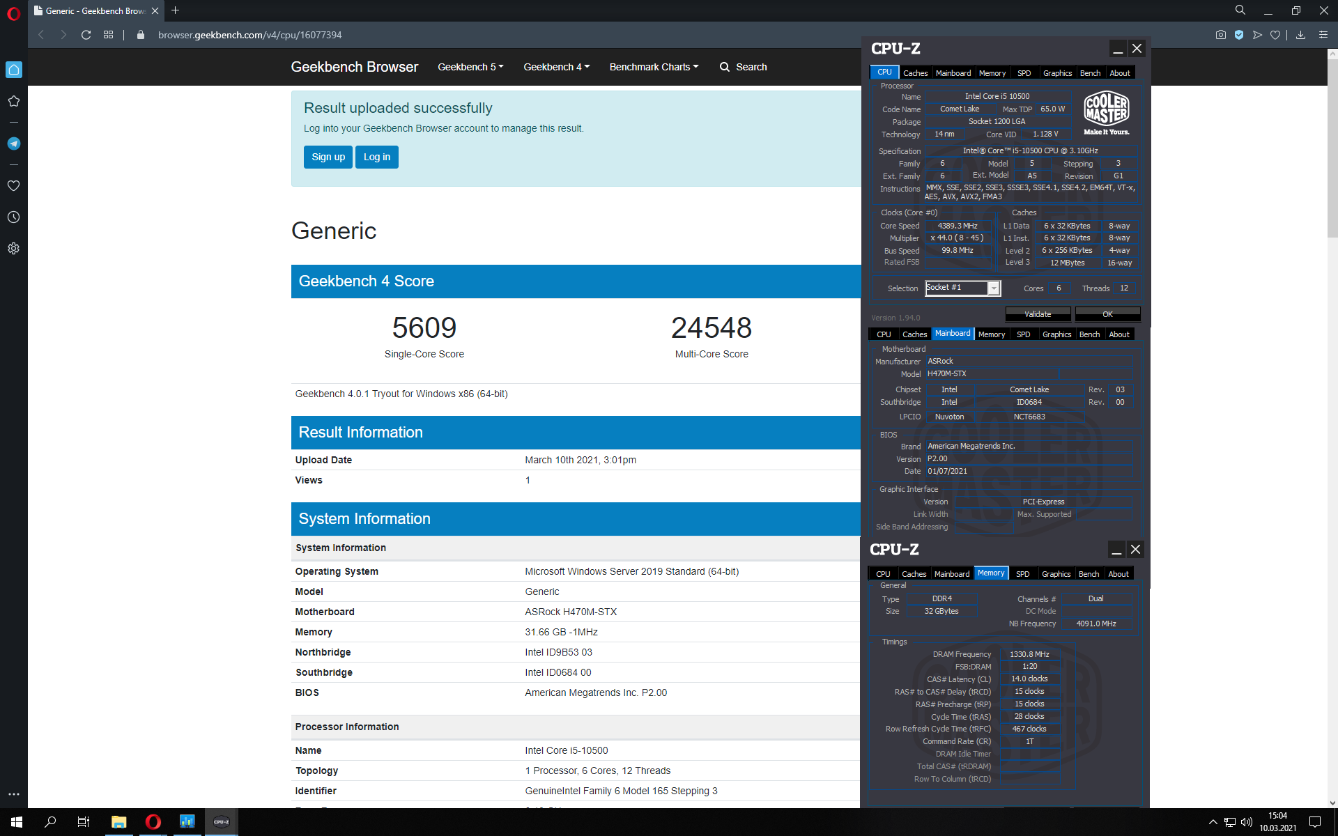Reload the Geekbench page

(86, 35)
